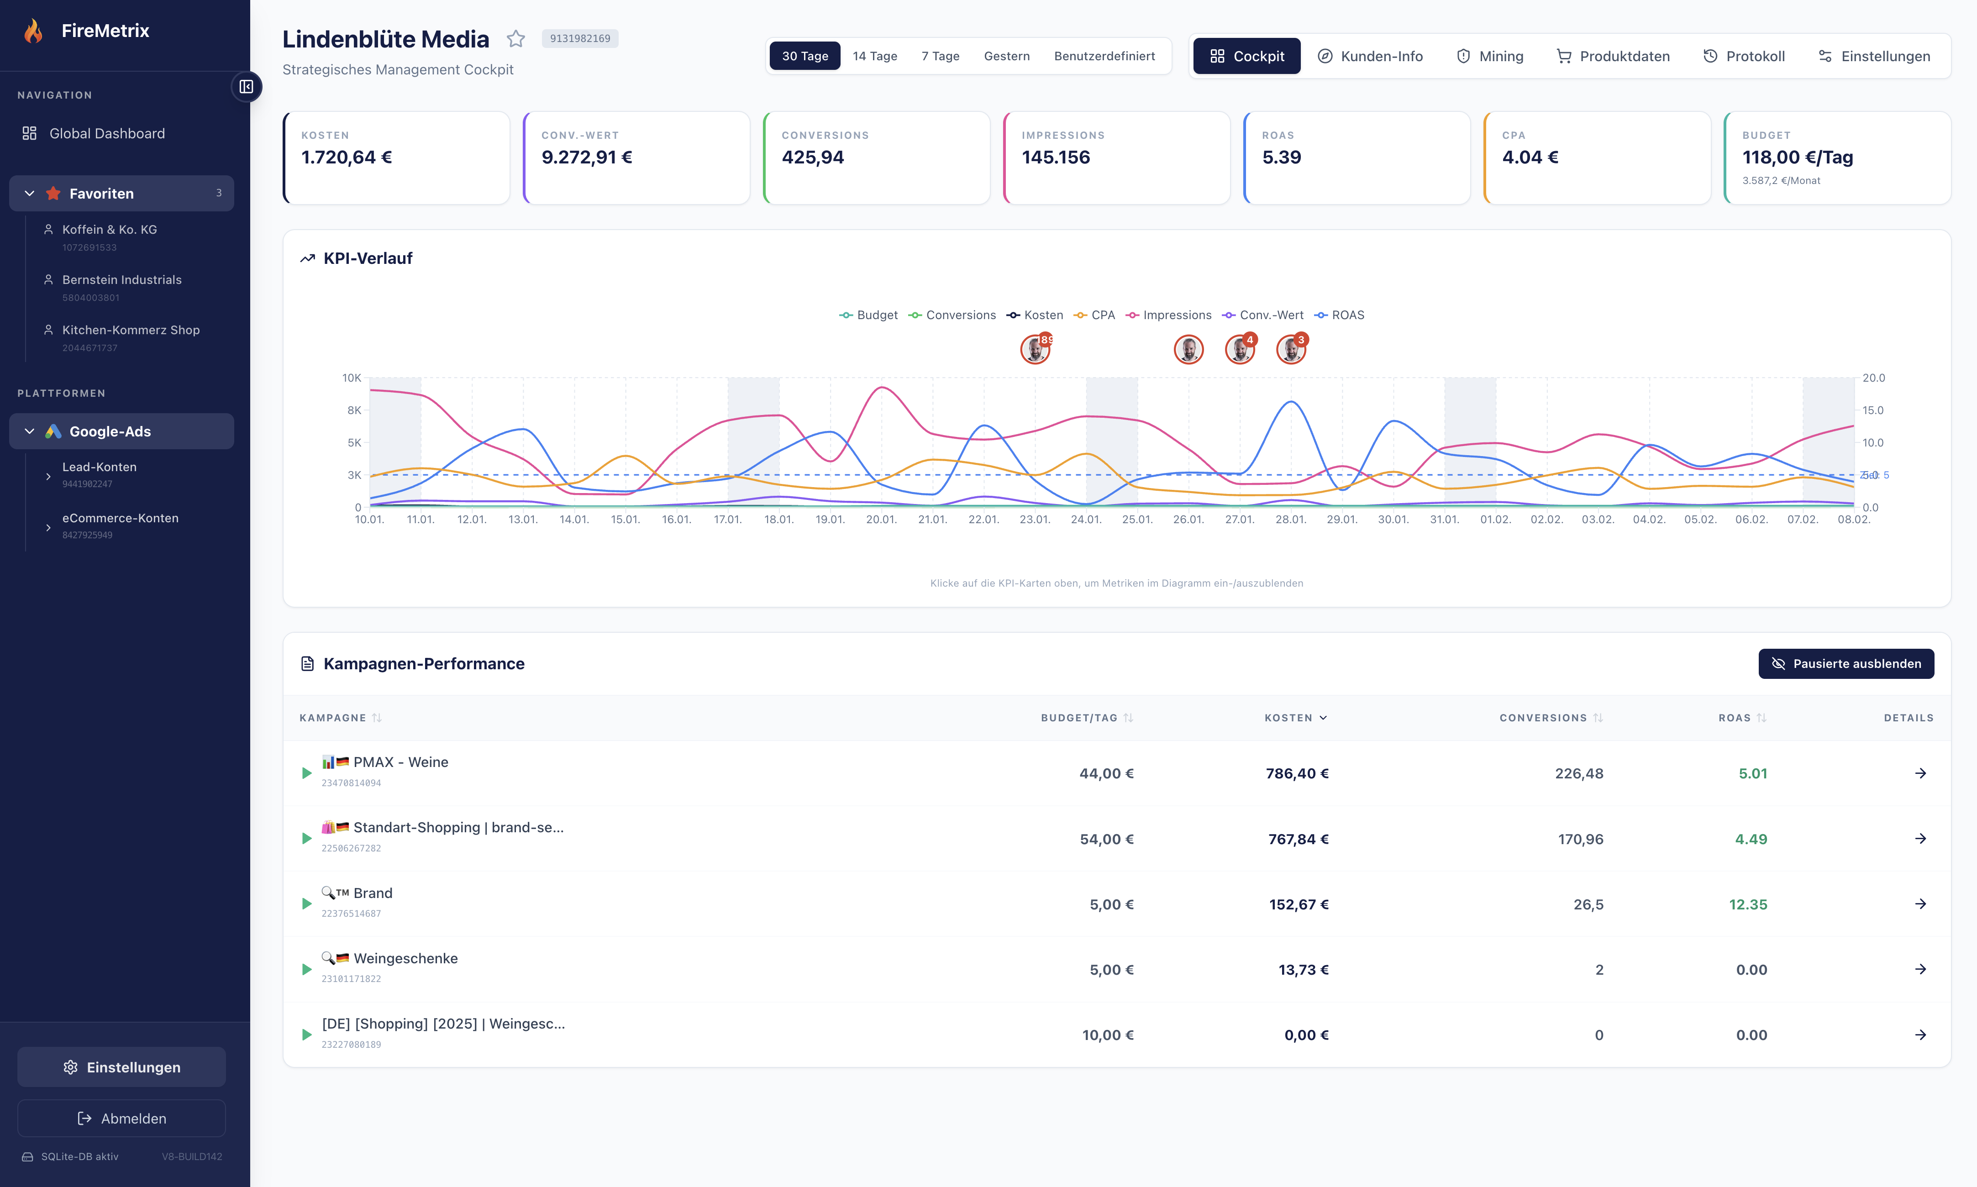Collapse the sidebar with panel icon
The width and height of the screenshot is (1977, 1187).
coord(246,86)
